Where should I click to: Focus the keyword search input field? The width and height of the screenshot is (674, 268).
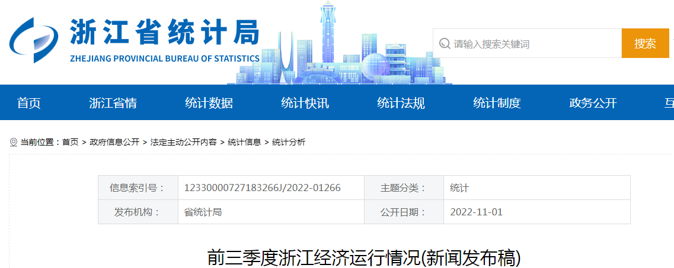pyautogui.click(x=527, y=43)
